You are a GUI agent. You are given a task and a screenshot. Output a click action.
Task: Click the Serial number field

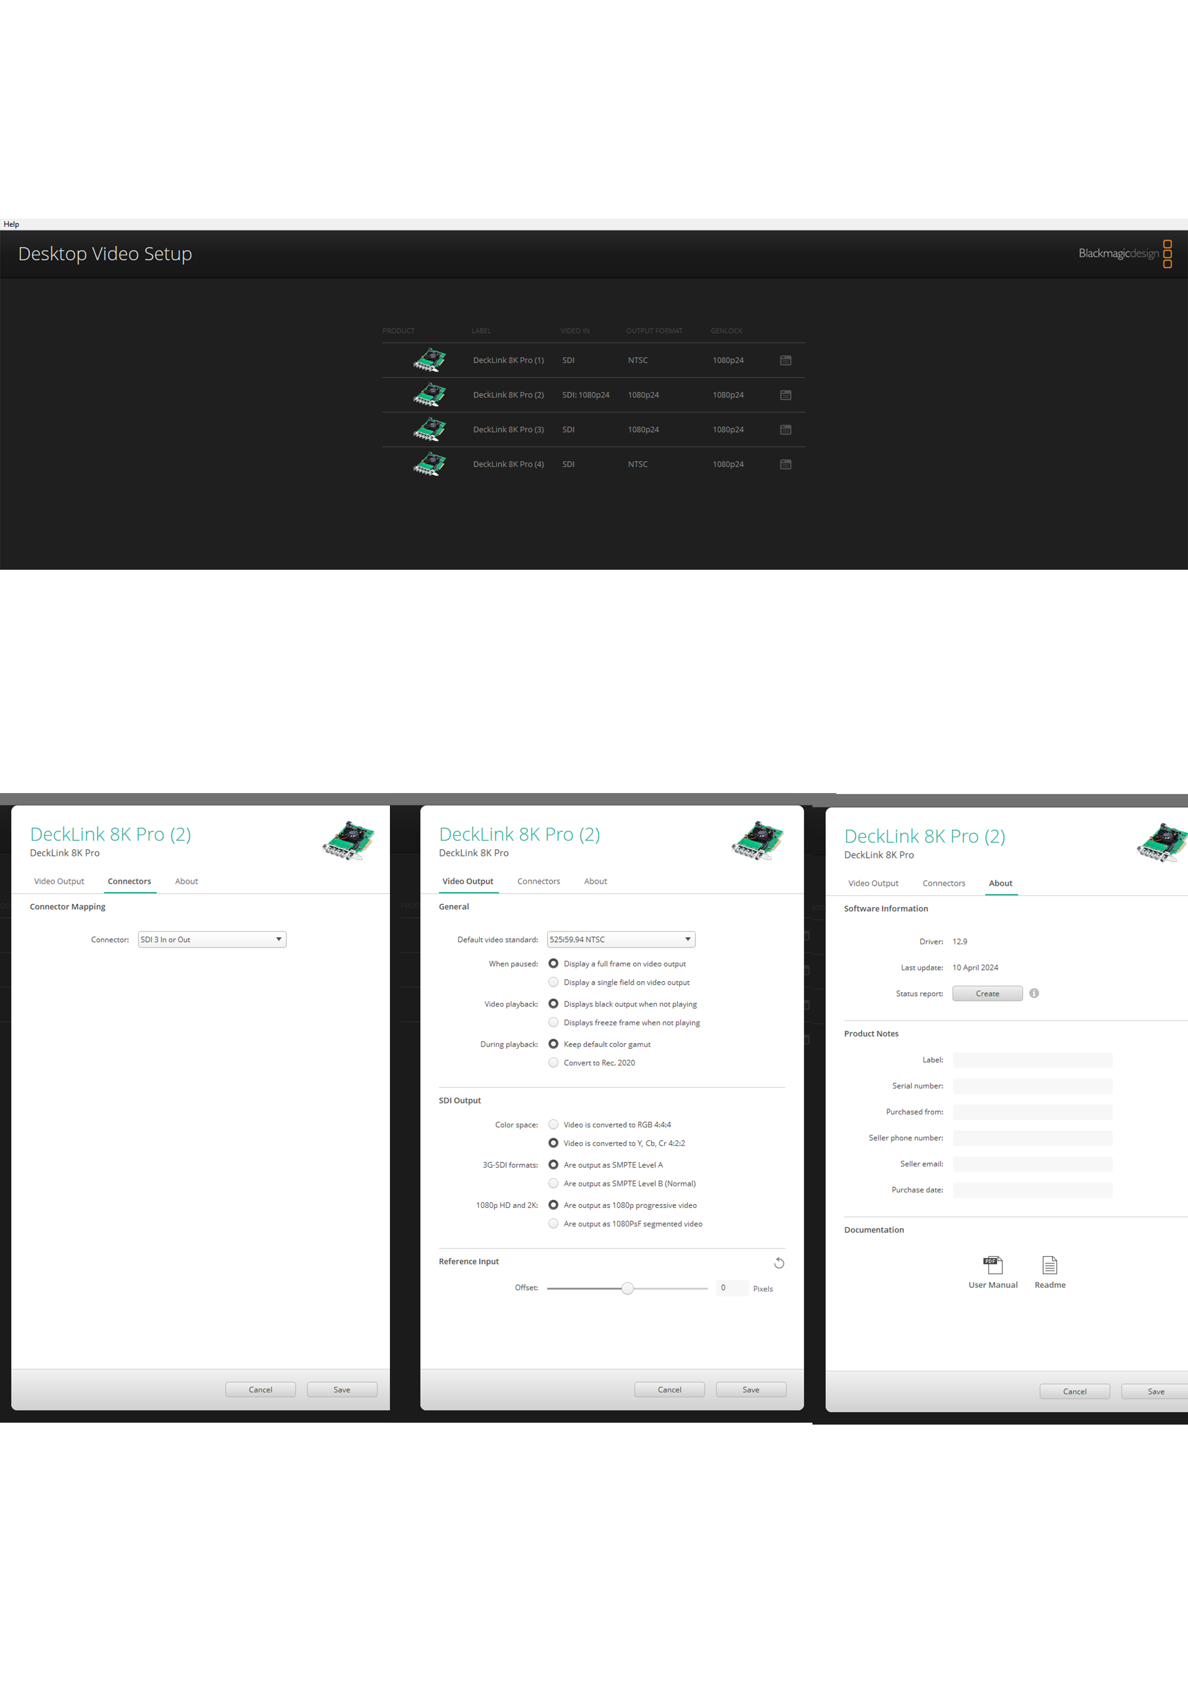[1032, 1086]
